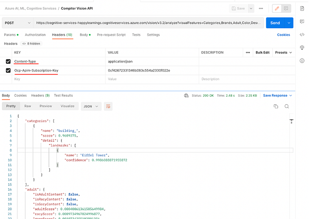The image size is (309, 219).
Task: Uncheck the Ocp-Apim-Subscription-Key checkbox
Action: pyautogui.click(x=8, y=70)
